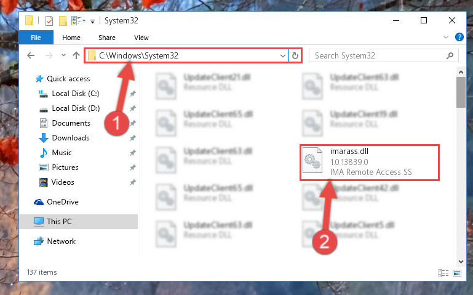
Task: Open recent locations dropdown arrow
Action: [63, 55]
